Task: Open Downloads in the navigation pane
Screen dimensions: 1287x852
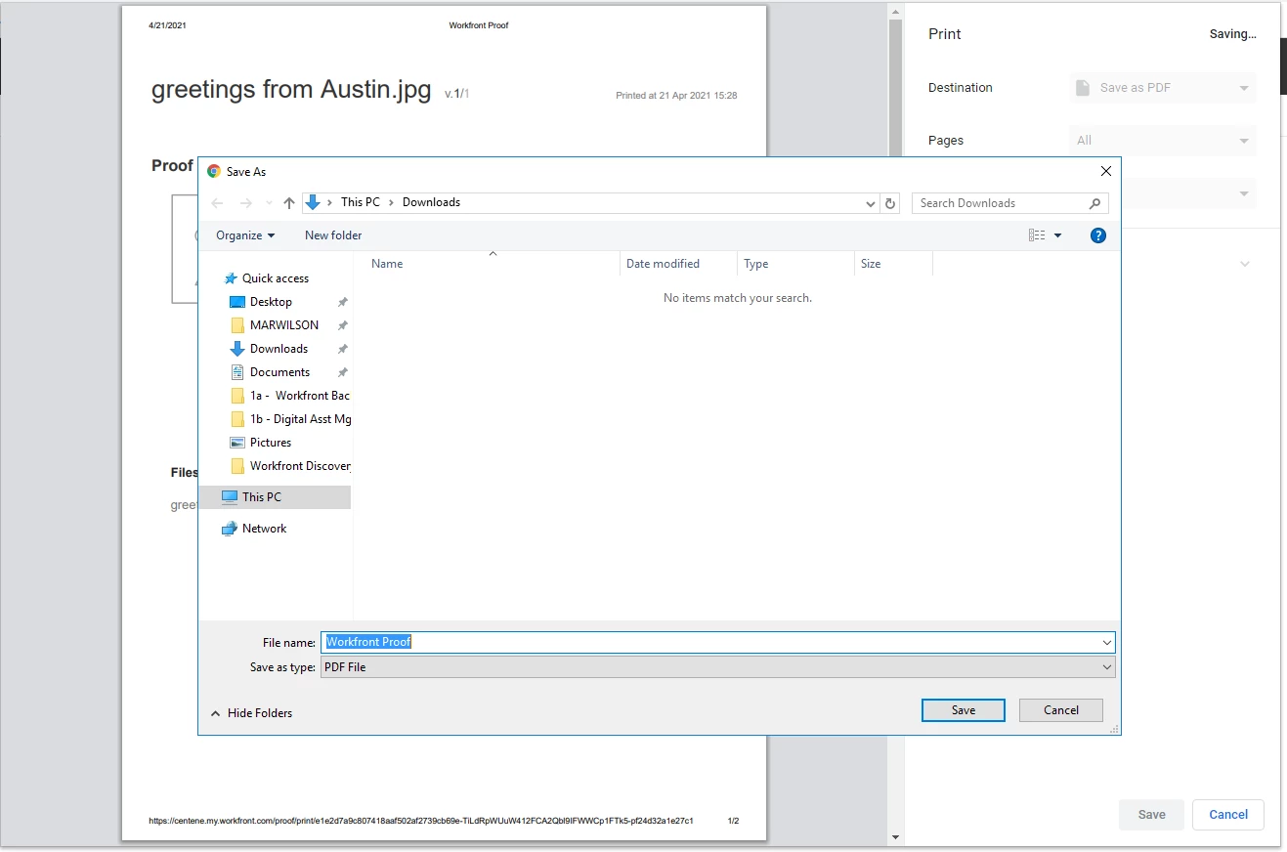Action: [279, 349]
